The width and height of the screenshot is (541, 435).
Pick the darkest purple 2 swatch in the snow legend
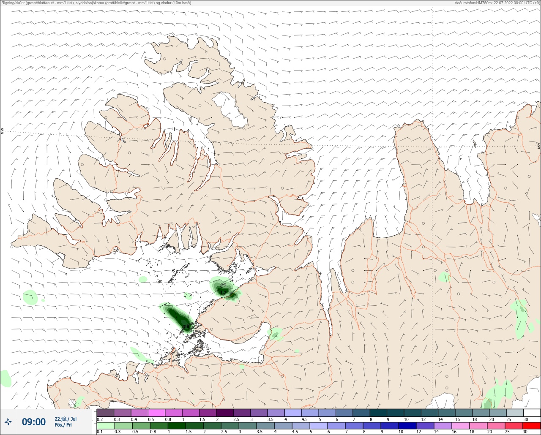tap(225, 413)
